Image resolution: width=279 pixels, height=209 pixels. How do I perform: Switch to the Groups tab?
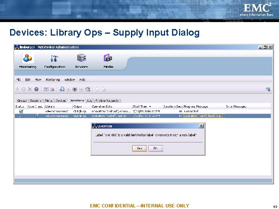pyautogui.click(x=22, y=101)
